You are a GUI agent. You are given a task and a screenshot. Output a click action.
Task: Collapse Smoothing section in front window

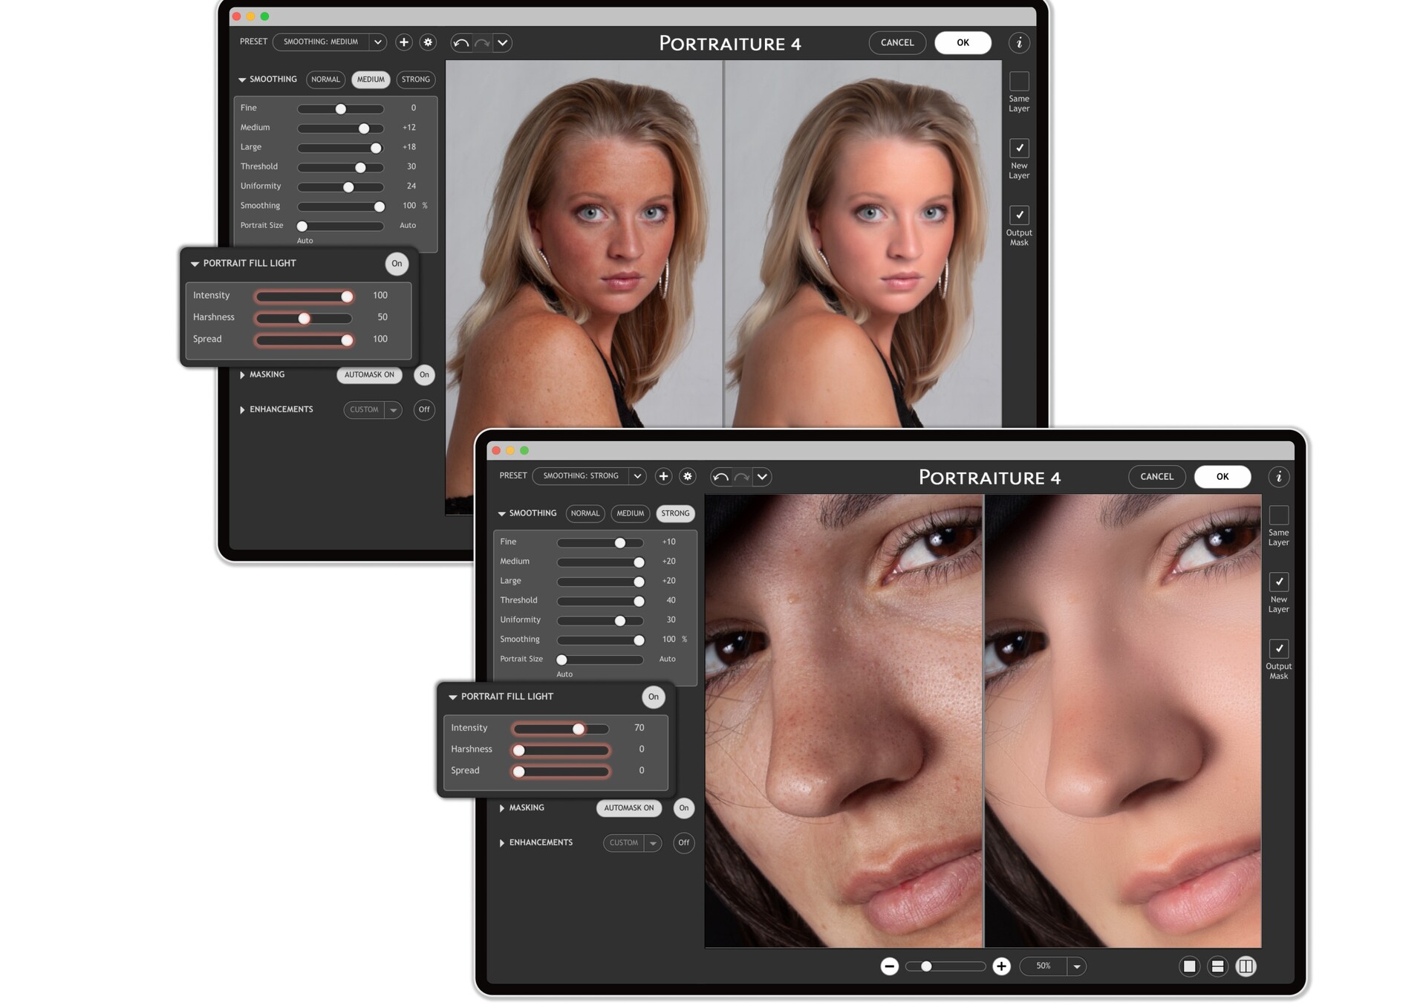(x=502, y=513)
